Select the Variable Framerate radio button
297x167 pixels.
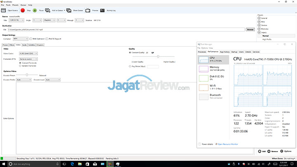(20, 66)
